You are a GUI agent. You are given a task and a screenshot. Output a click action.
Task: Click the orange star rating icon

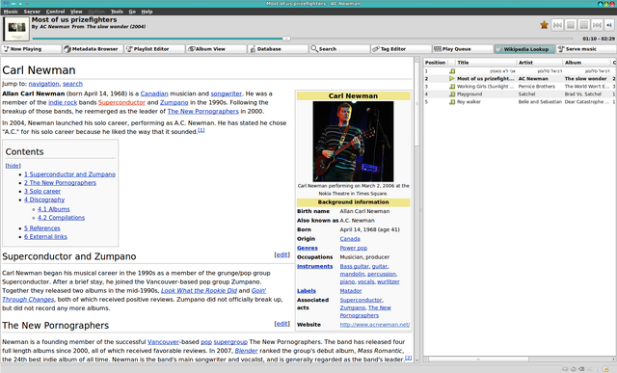pyautogui.click(x=544, y=25)
